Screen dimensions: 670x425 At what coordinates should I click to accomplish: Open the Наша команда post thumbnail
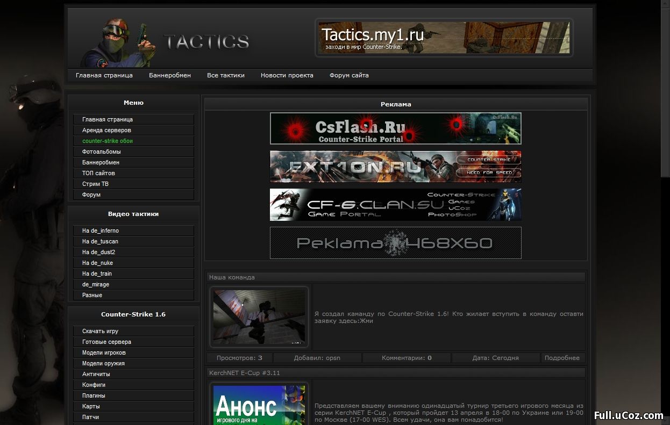[259, 317]
